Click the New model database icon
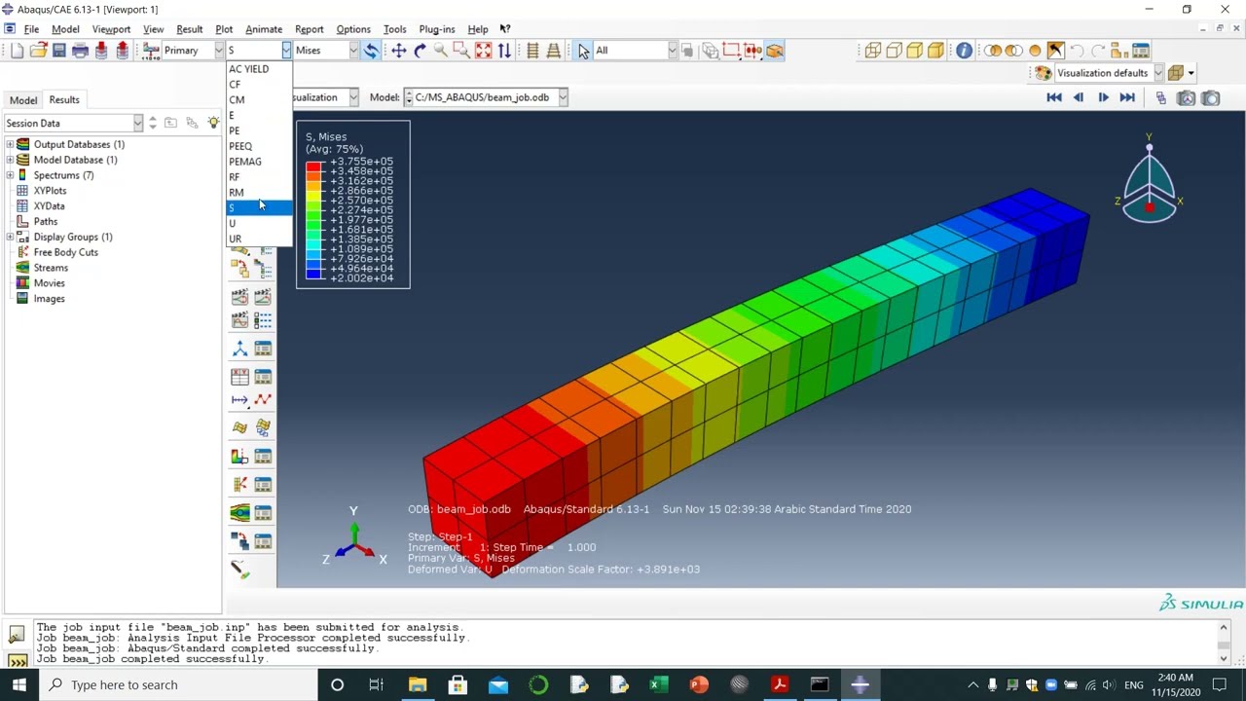 [x=17, y=51]
